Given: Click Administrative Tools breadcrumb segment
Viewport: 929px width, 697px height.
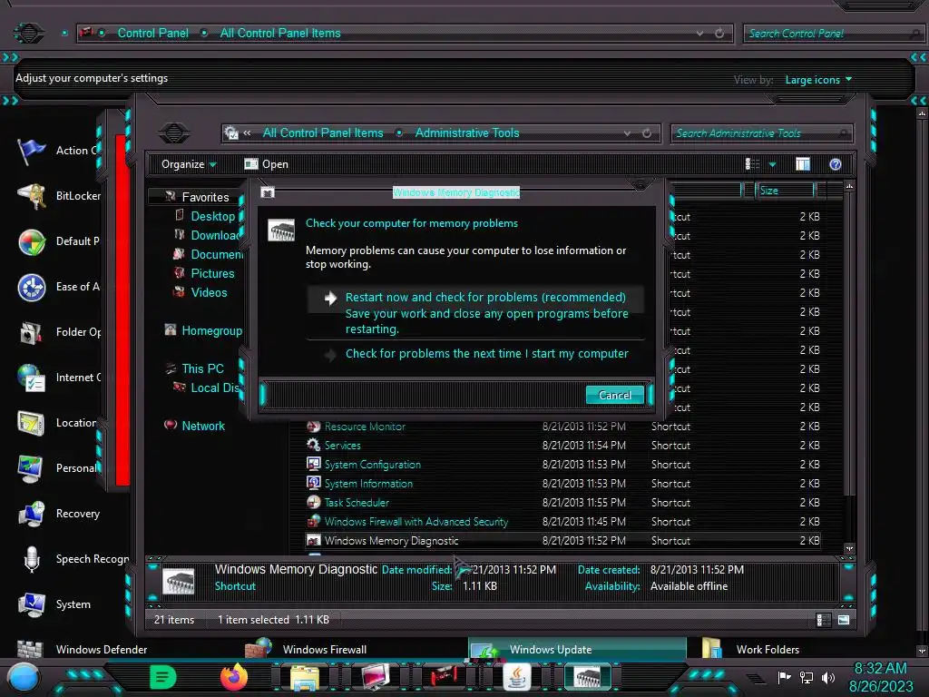Looking at the screenshot, I should tap(467, 133).
